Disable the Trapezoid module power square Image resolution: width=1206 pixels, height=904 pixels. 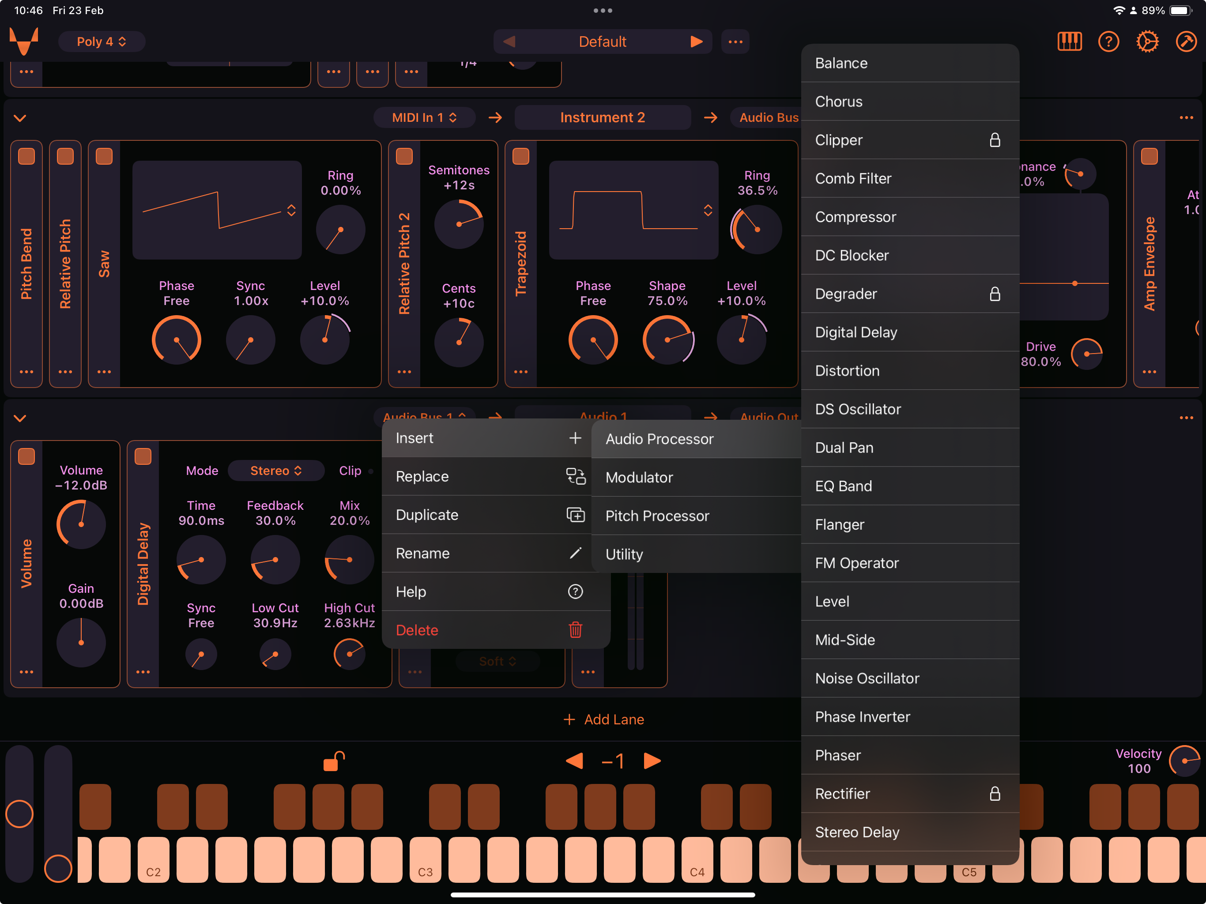click(x=521, y=157)
